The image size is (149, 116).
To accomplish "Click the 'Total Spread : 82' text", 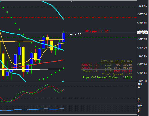I will [117, 74].
